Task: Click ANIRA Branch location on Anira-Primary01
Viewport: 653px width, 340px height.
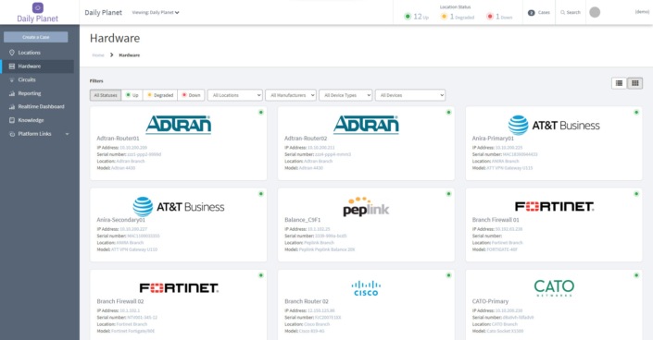Action: coord(505,162)
